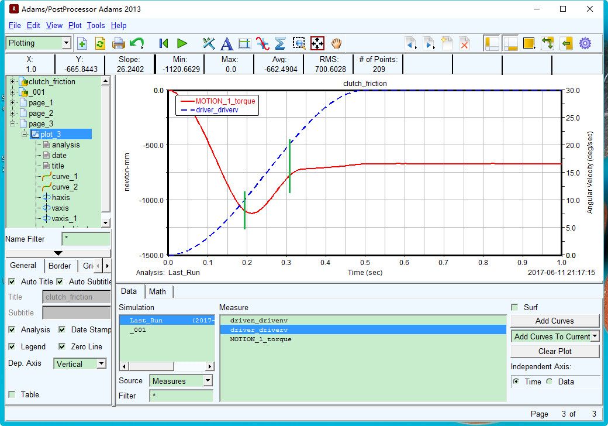Select haxis in the tree
This screenshot has height=426, width=608.
click(x=56, y=197)
